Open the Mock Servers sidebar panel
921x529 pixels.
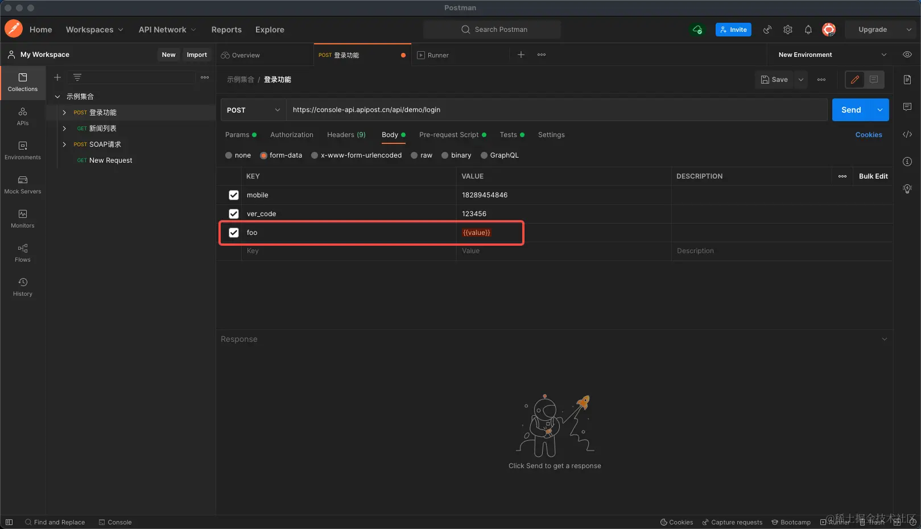pyautogui.click(x=23, y=185)
